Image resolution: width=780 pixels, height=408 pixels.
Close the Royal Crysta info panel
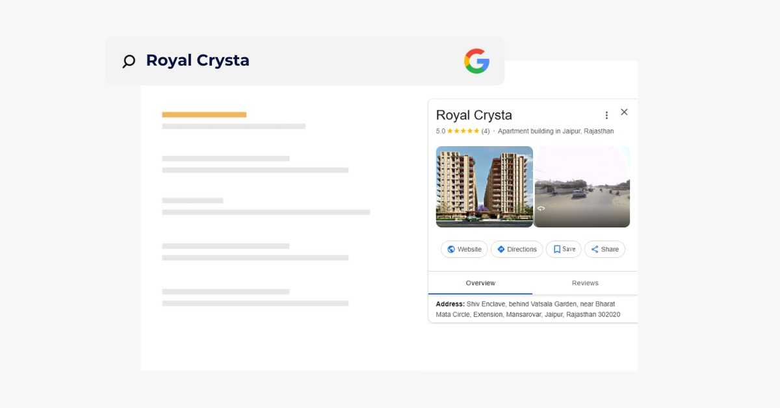click(624, 112)
